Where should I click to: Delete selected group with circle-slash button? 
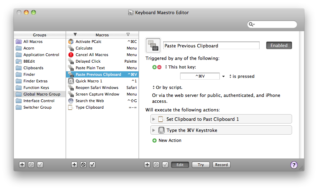31,165
